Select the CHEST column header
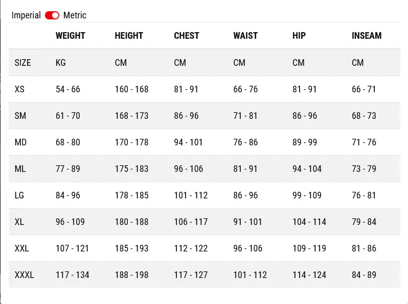 coord(187,36)
